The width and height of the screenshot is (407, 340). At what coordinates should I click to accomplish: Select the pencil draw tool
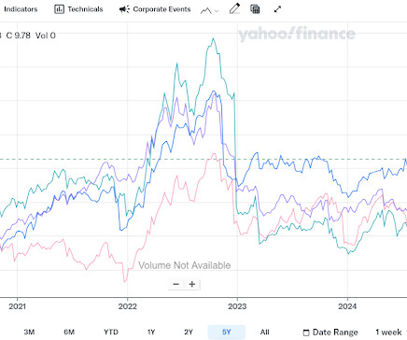(234, 9)
